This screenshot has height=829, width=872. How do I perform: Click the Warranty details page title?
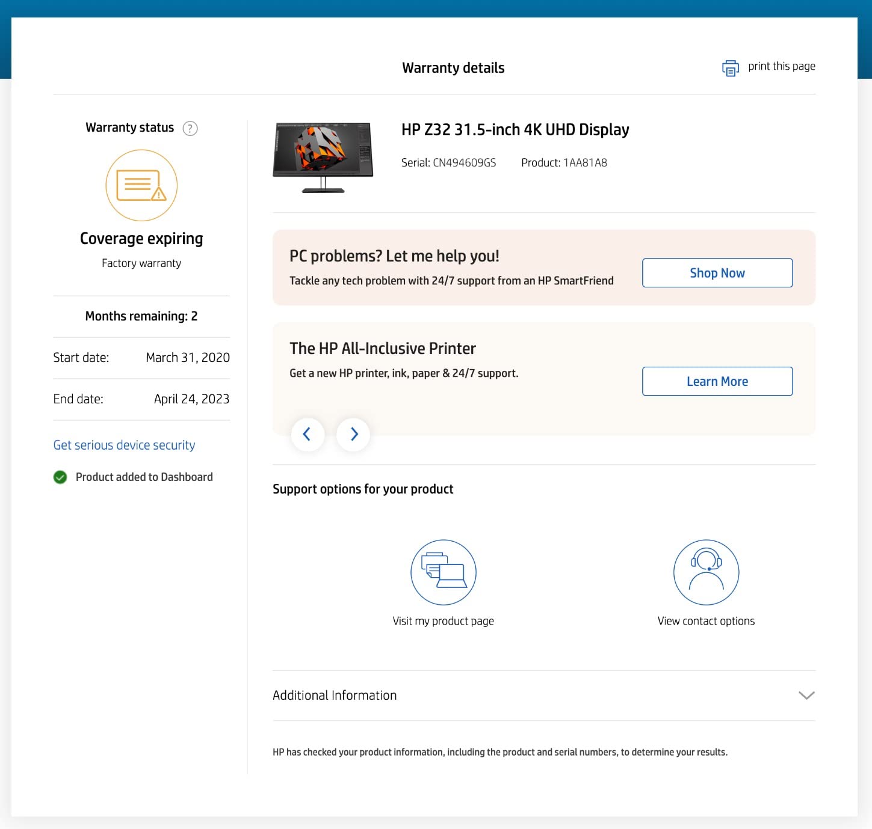[453, 68]
